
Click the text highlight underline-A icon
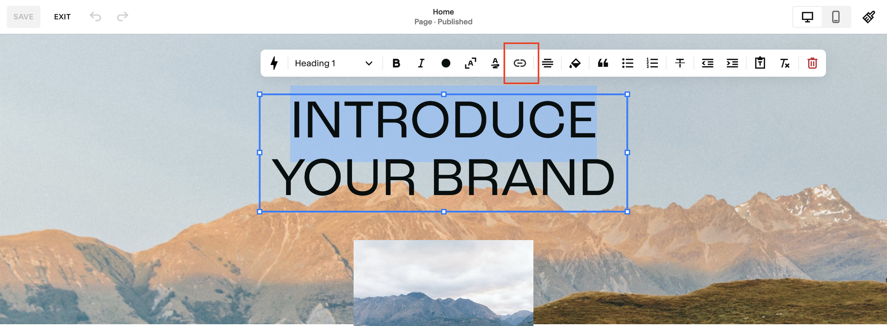click(495, 63)
